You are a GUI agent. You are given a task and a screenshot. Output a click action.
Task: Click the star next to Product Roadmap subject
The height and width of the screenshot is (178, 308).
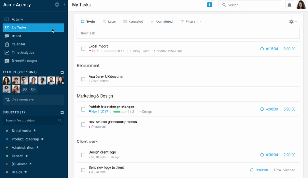click(x=42, y=139)
